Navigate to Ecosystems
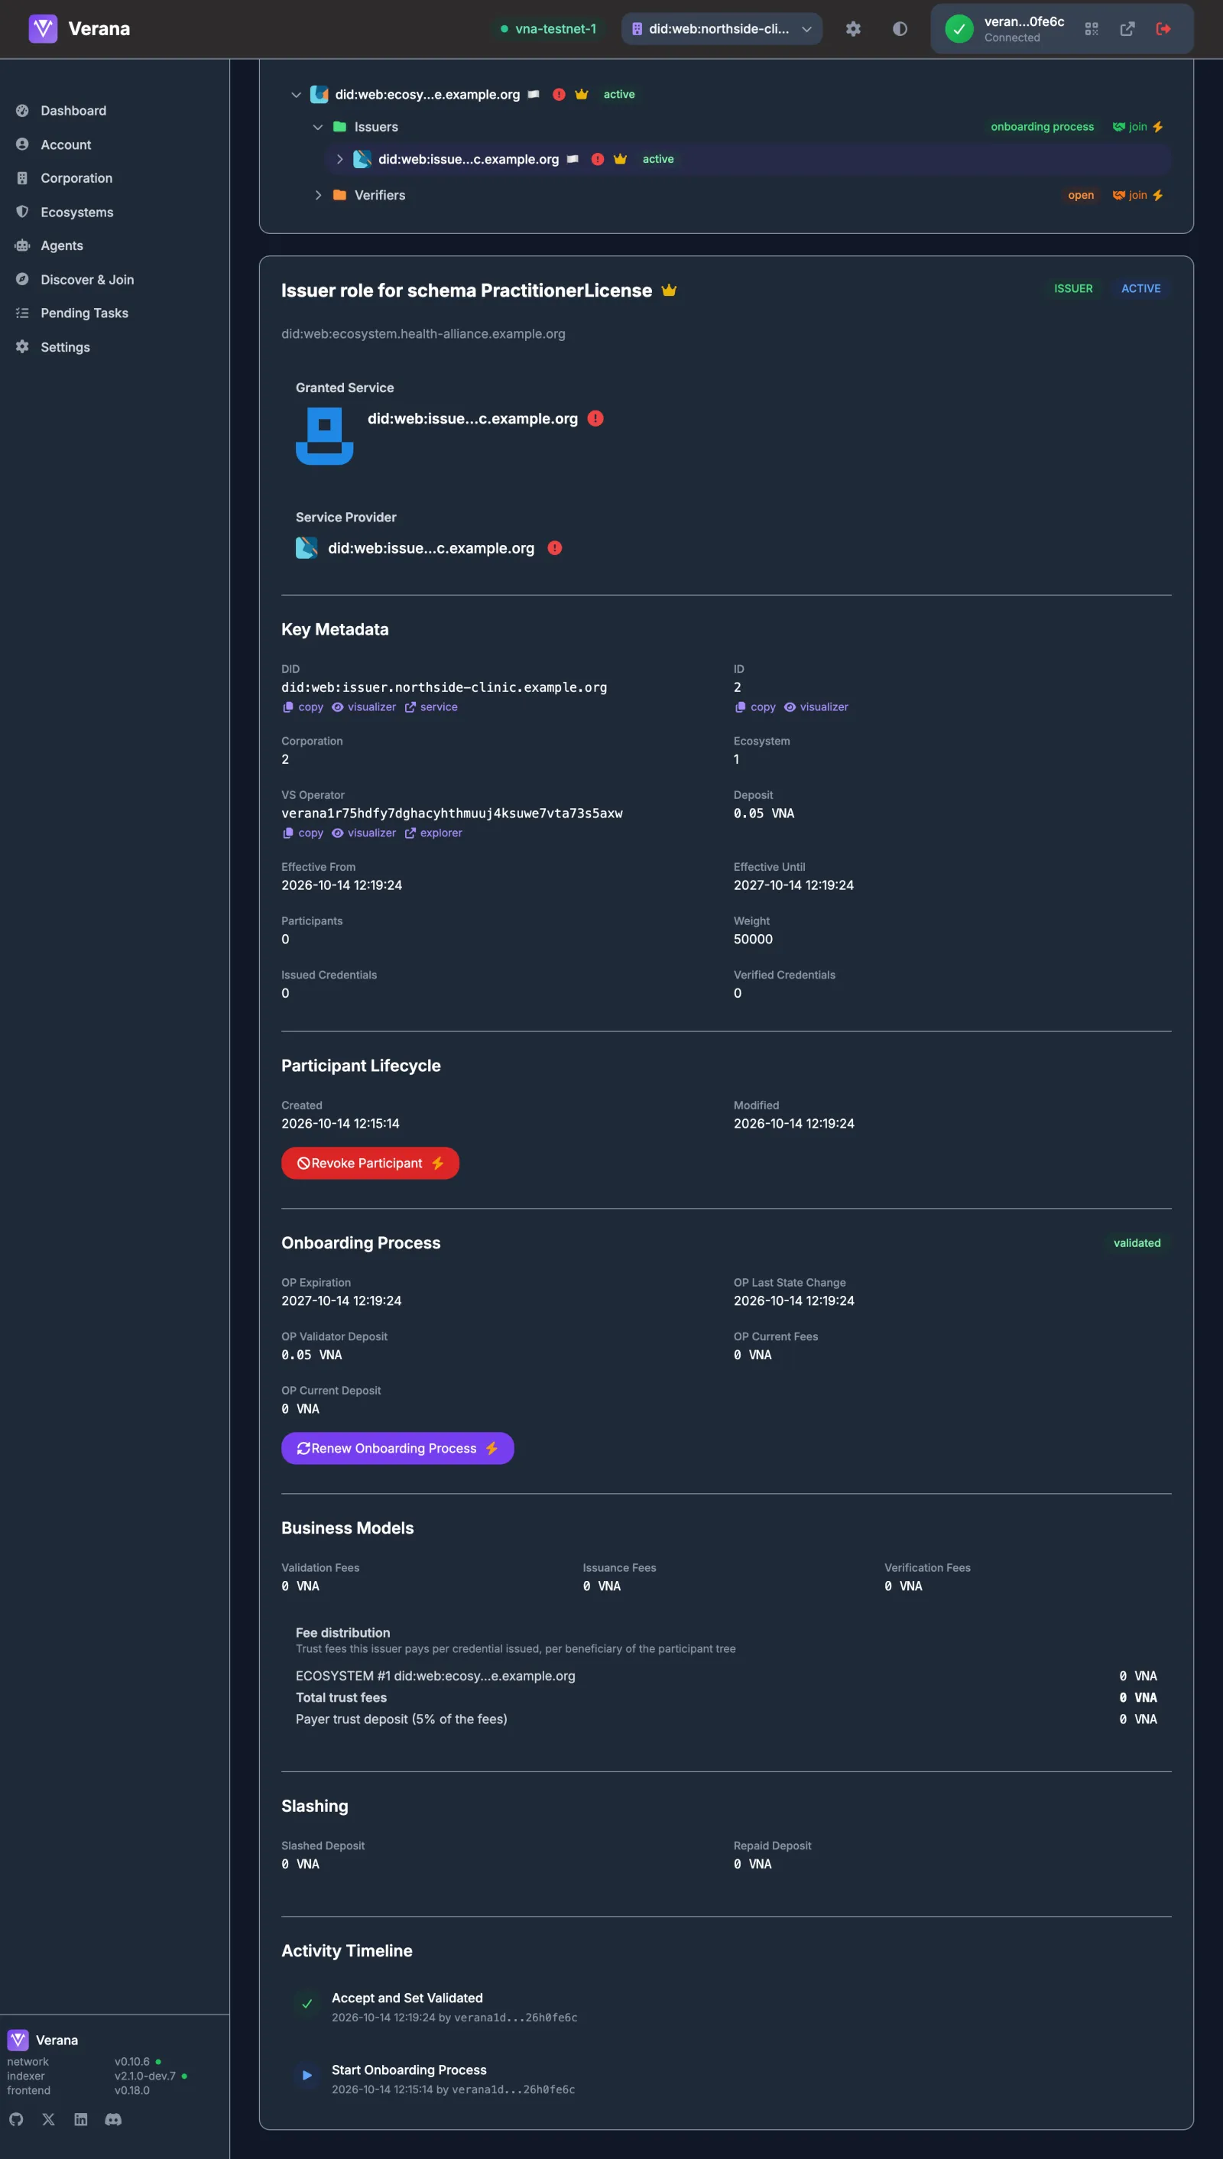The height and width of the screenshot is (2159, 1223). coord(76,212)
